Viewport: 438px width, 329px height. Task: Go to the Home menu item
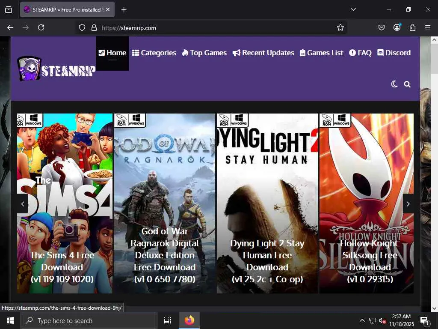pos(112,53)
